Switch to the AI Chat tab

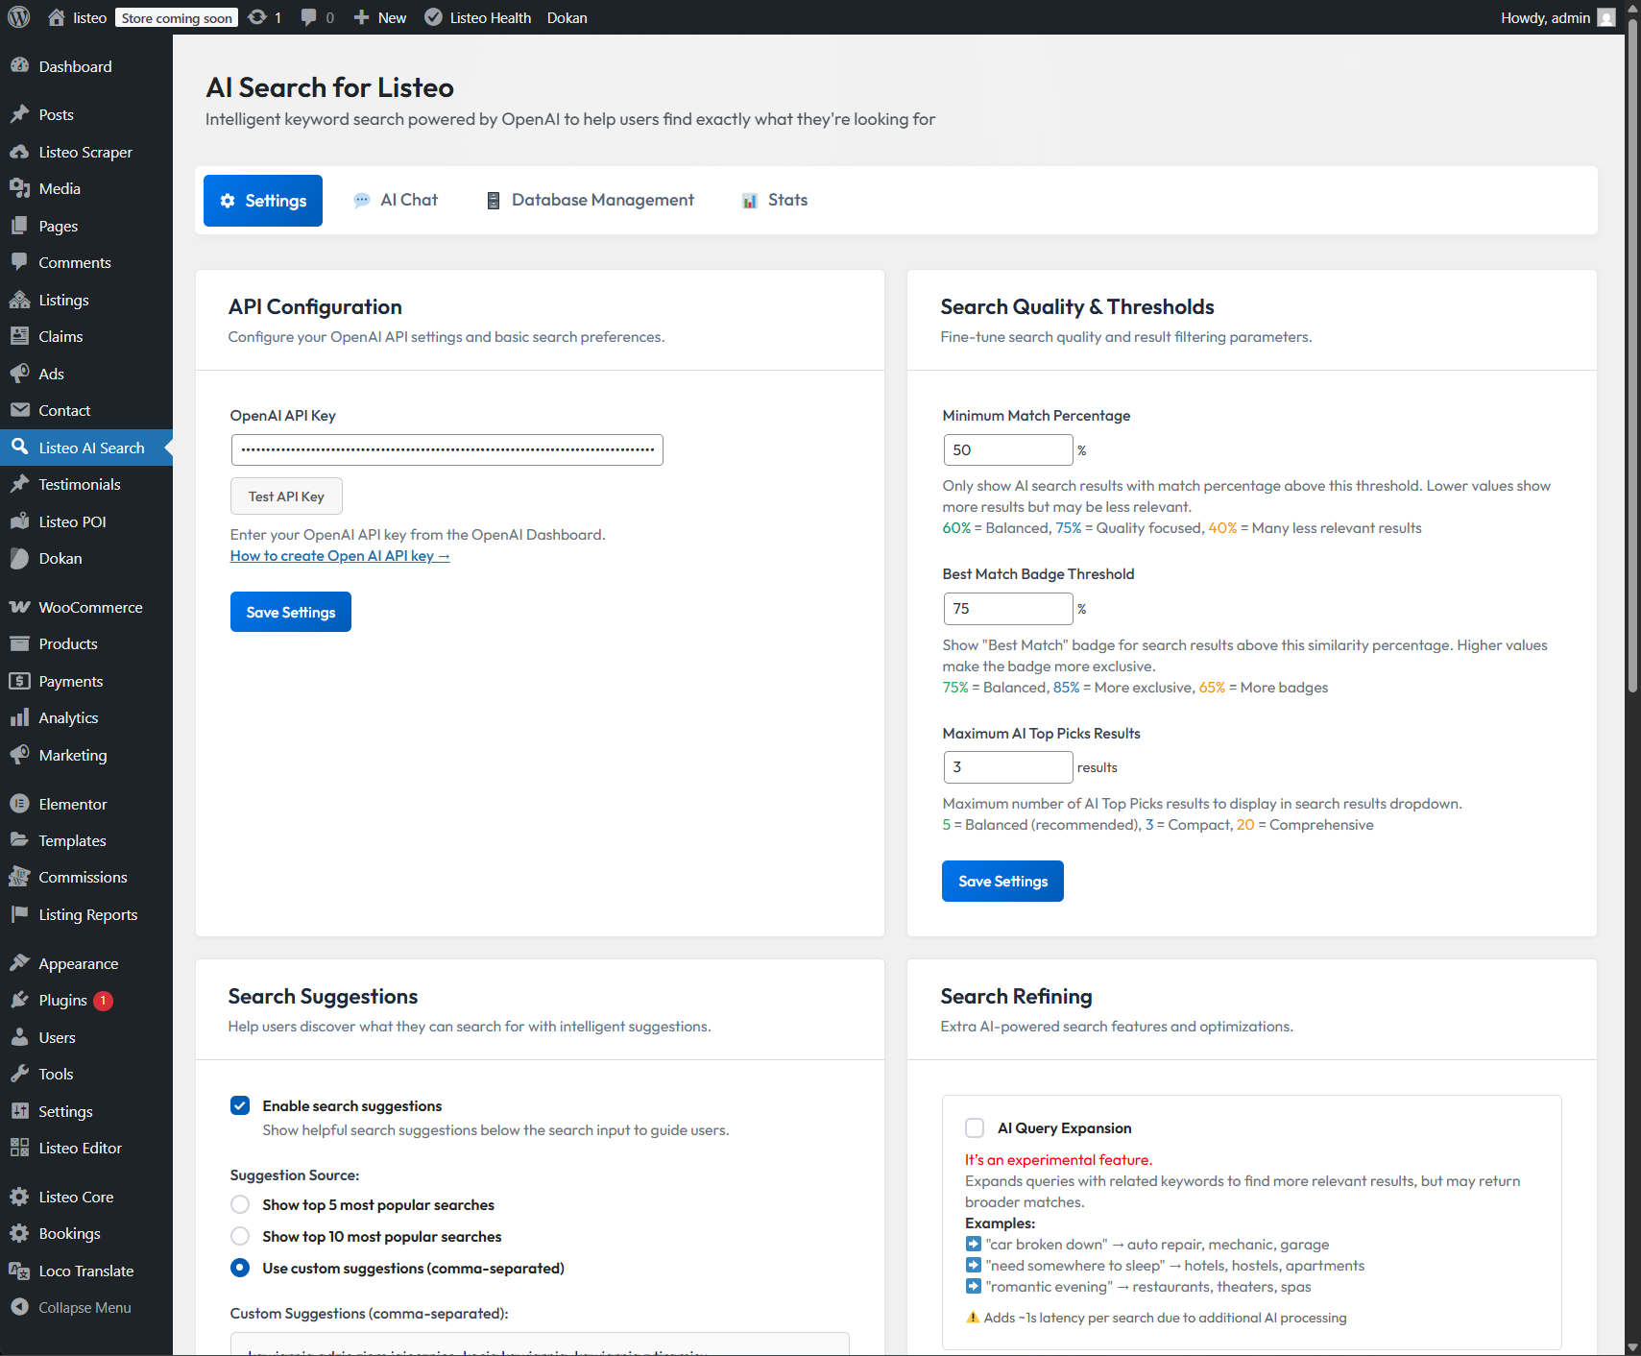coord(396,200)
